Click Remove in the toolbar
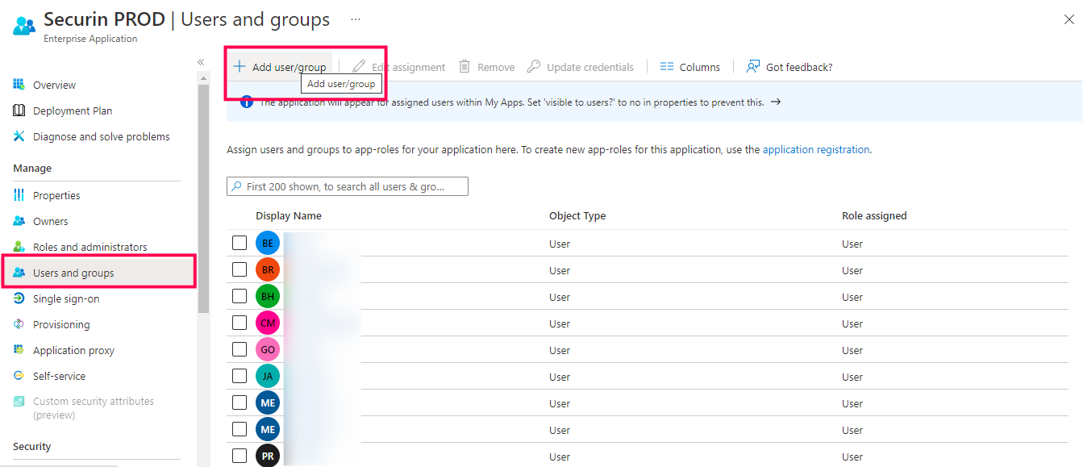This screenshot has height=467, width=1083. point(486,67)
